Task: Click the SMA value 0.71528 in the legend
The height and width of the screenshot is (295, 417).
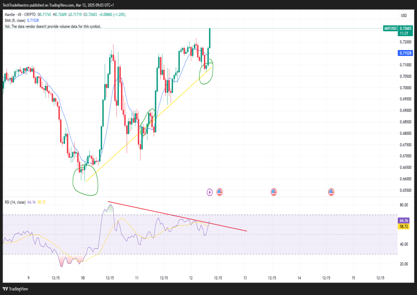Action: (33, 21)
